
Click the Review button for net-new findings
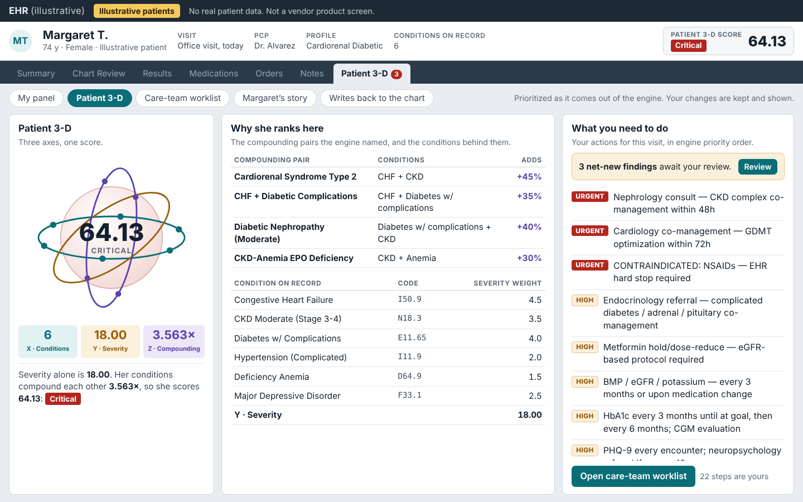(757, 167)
